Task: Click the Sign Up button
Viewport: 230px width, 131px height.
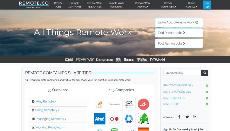Action: pyautogui.click(x=207, y=5)
